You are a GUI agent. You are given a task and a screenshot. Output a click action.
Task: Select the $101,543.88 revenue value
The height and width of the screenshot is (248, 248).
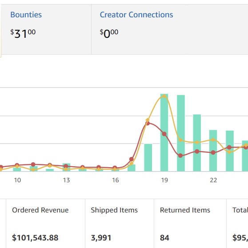click(x=35, y=238)
